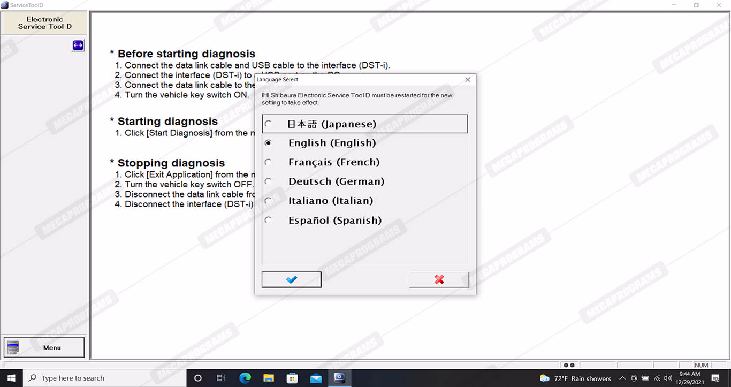Close the Language Select dialog
The image size is (731, 387).
tap(468, 80)
